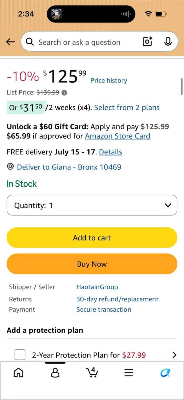The width and height of the screenshot is (184, 400).
Task: Open the account profile icon
Action: (55, 372)
